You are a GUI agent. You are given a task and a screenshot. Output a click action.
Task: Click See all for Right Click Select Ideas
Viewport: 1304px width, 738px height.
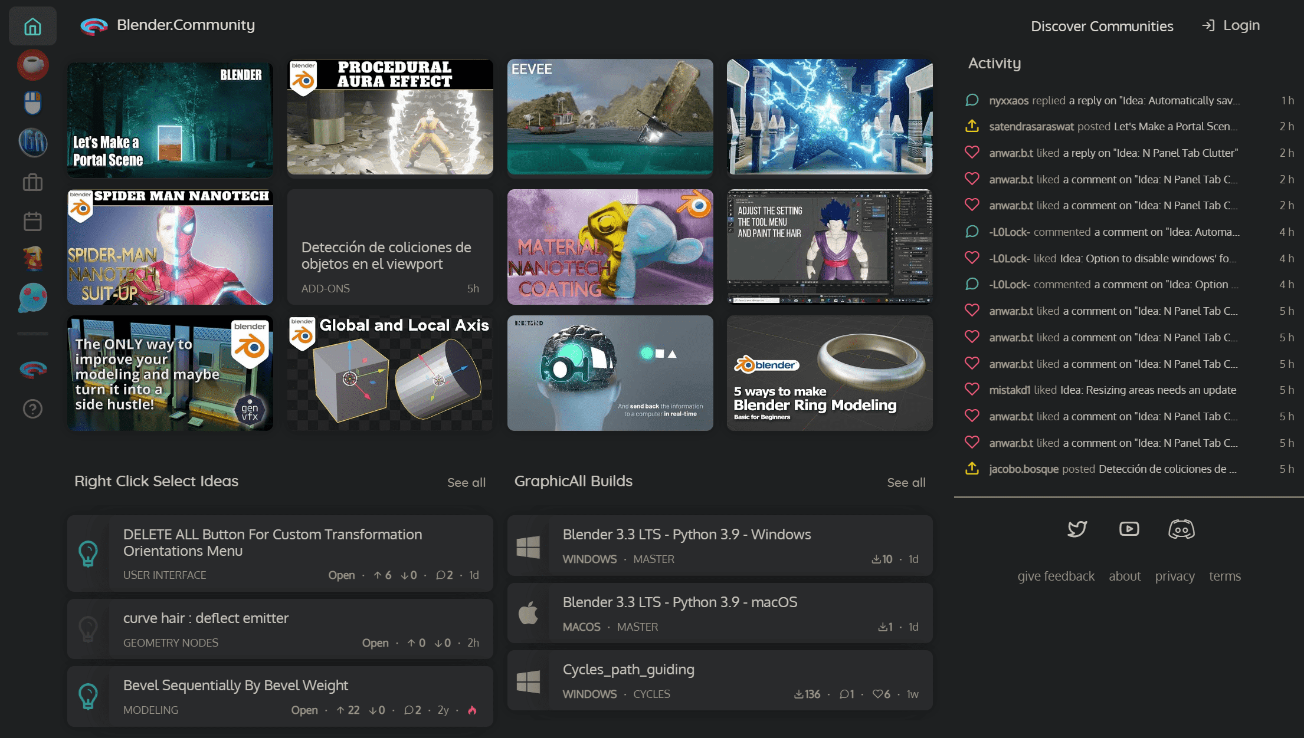point(466,482)
